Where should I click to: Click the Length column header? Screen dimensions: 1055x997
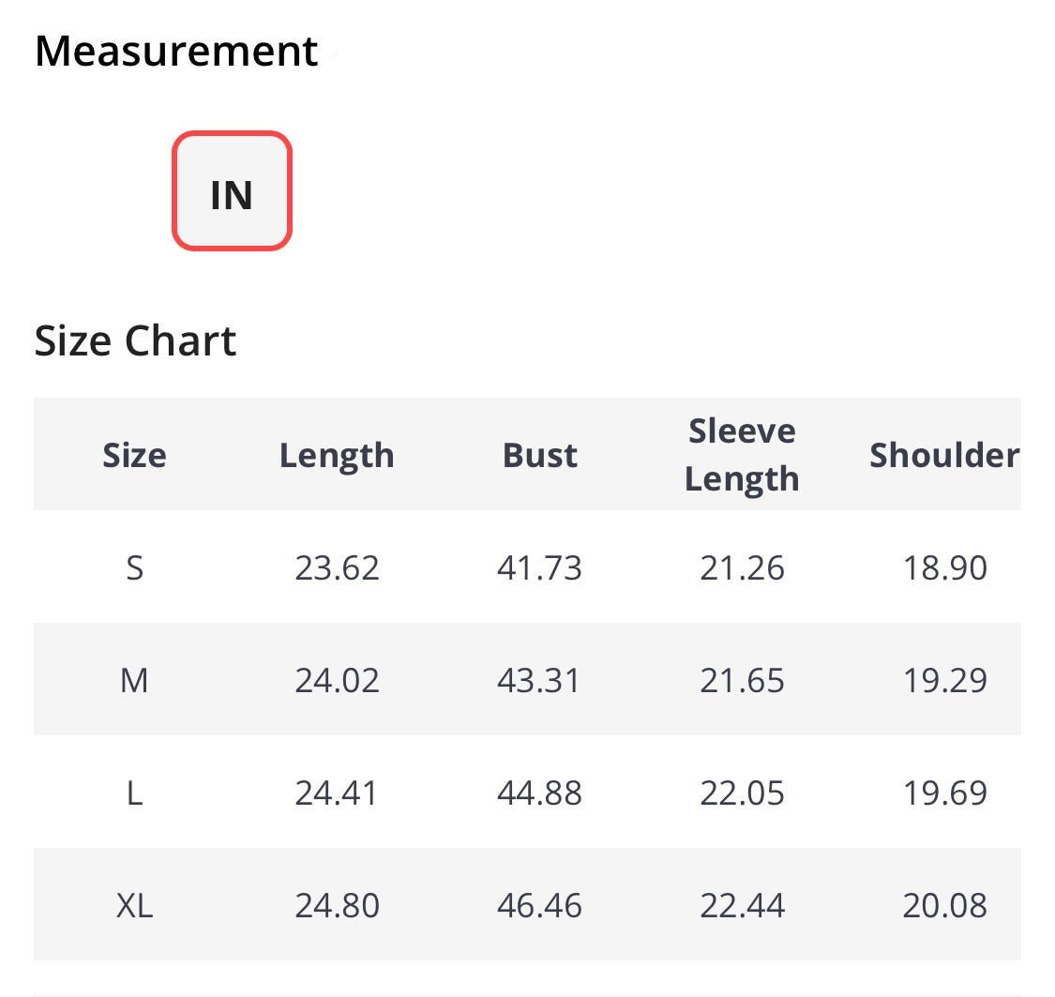point(337,455)
